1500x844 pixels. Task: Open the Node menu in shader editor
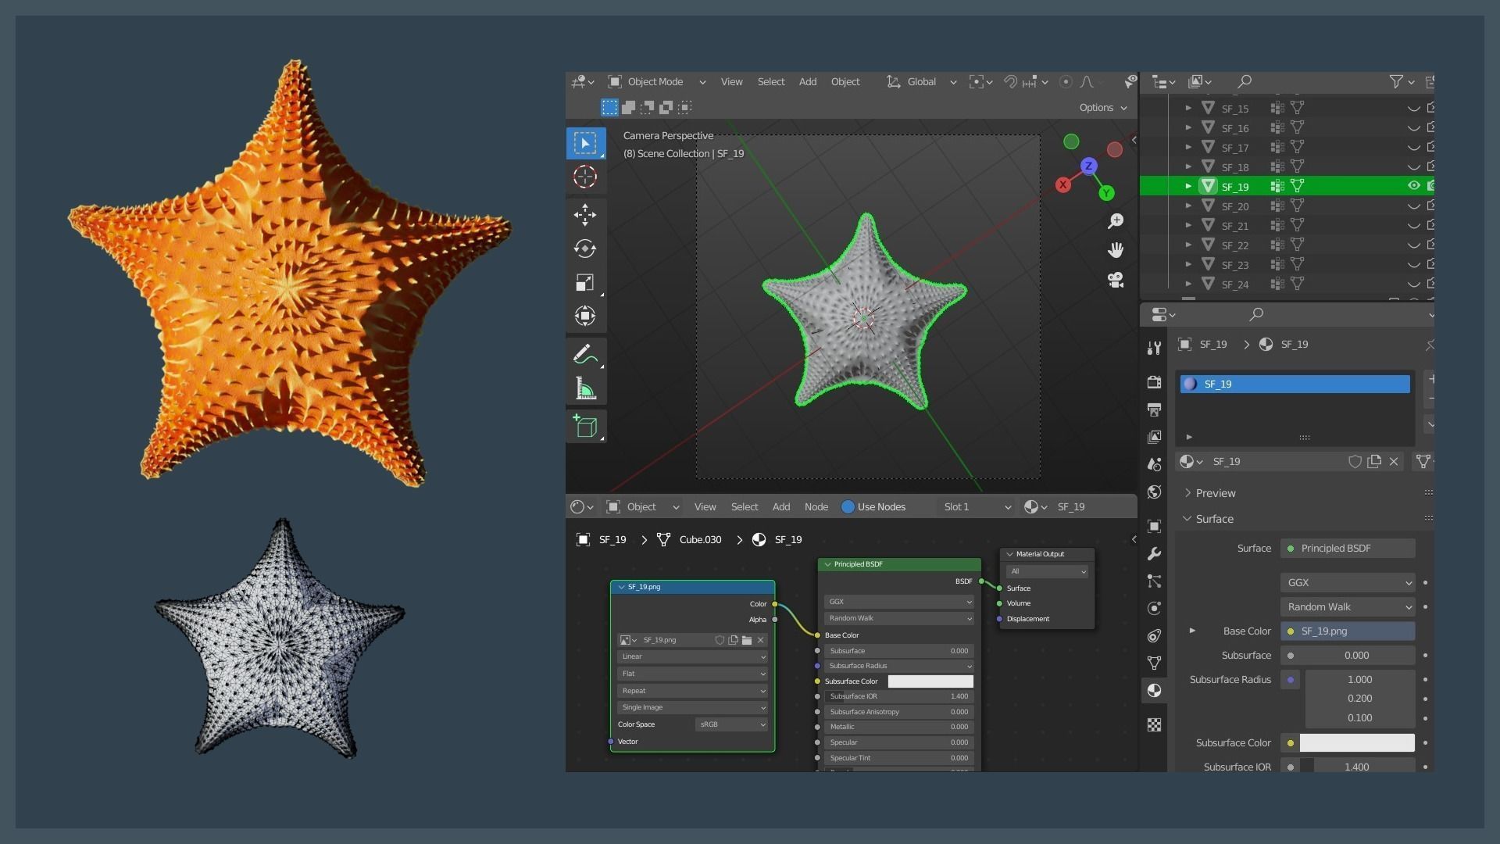pyautogui.click(x=816, y=506)
